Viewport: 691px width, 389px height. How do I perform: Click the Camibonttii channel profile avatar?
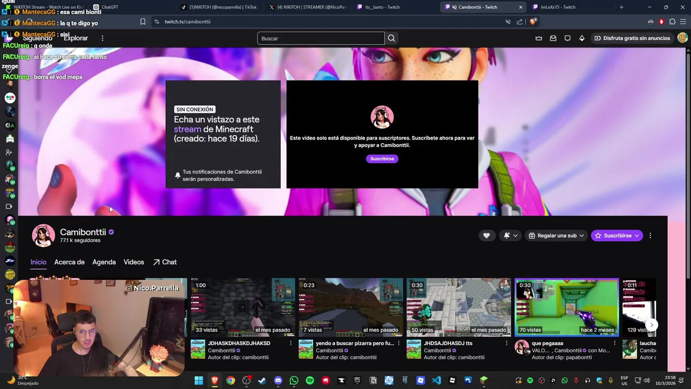tap(43, 236)
